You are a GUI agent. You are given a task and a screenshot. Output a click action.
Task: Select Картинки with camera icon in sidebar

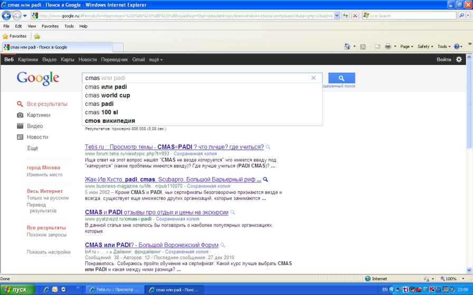click(x=34, y=115)
